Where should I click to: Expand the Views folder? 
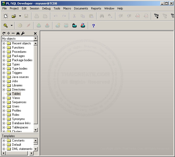pos(4,98)
